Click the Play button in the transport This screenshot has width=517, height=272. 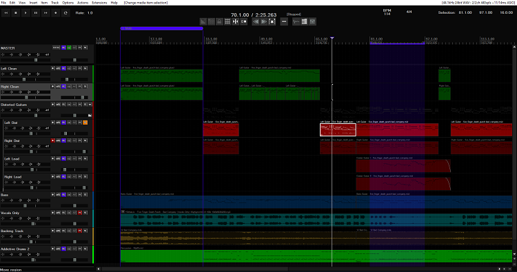click(26, 13)
